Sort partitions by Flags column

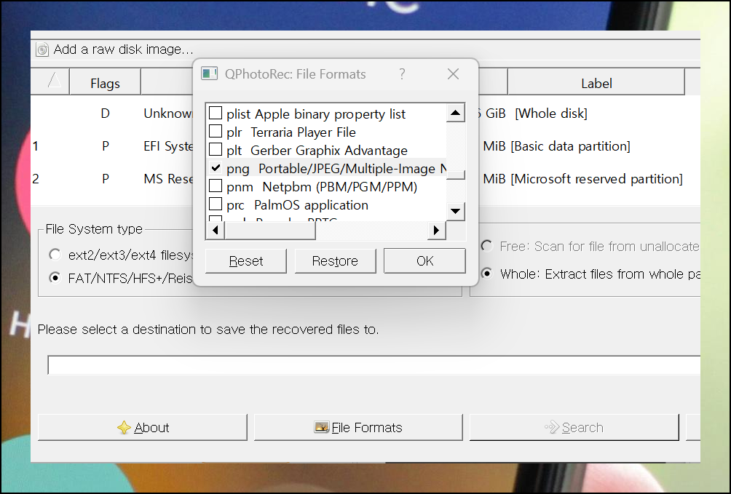click(x=106, y=83)
